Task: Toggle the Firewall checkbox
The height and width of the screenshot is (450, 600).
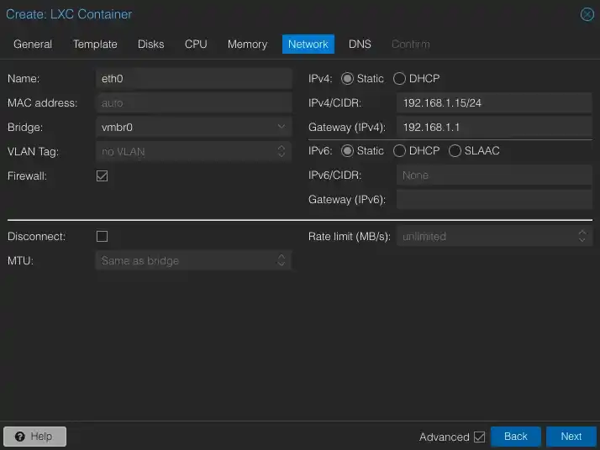Action: tap(103, 175)
